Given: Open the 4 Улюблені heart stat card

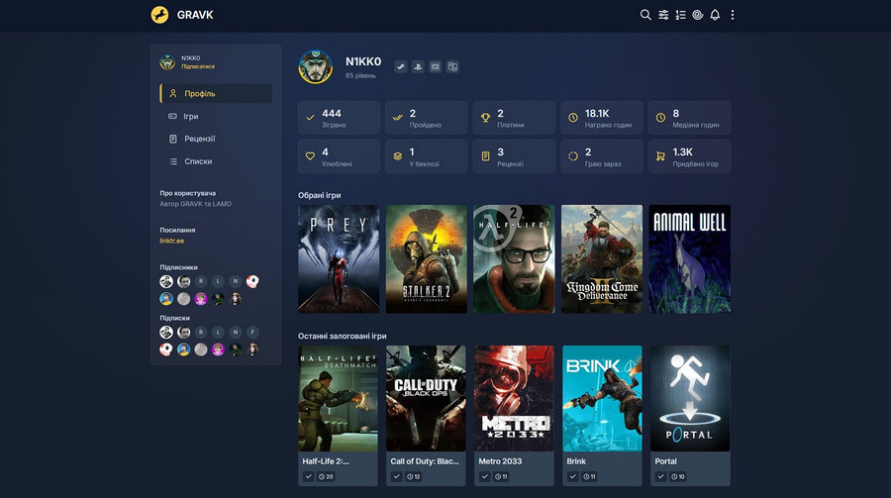Looking at the screenshot, I should pyautogui.click(x=339, y=156).
